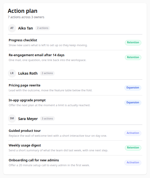Viewport: 150px width, 178px height.
Task: Open the Weekly usage digest action
Action: pyautogui.click(x=75, y=148)
